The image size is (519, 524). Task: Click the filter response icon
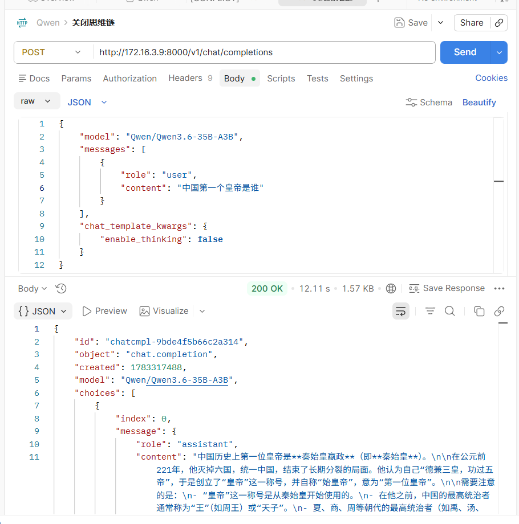coord(430,311)
